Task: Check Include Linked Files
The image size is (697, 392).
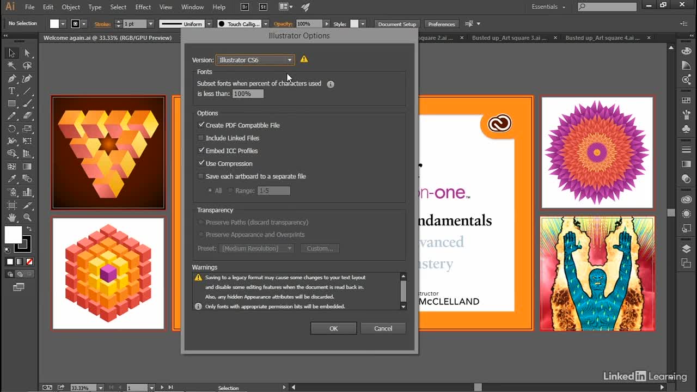Action: (x=201, y=138)
